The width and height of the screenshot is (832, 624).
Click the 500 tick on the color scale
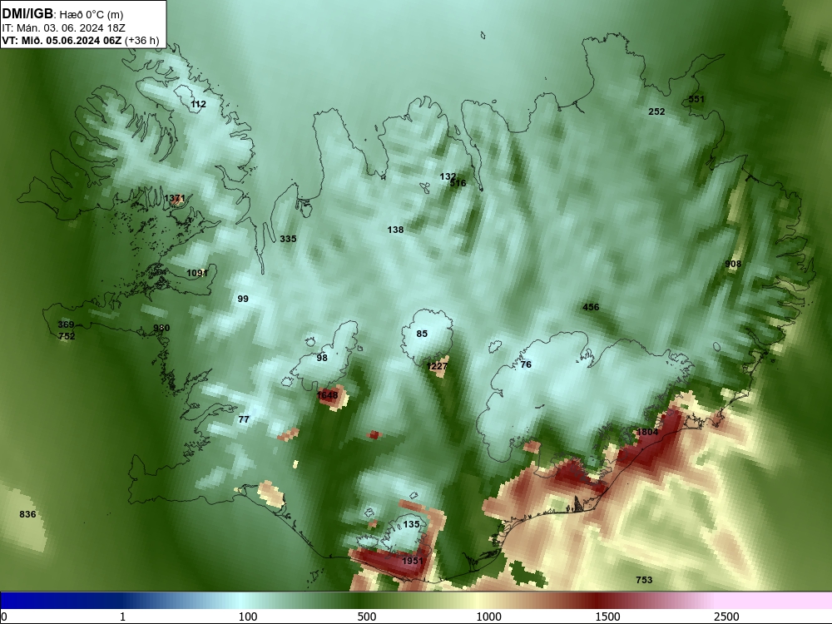[x=367, y=617]
